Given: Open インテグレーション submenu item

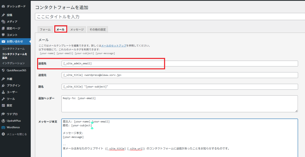Looking at the screenshot, I should (13, 63).
